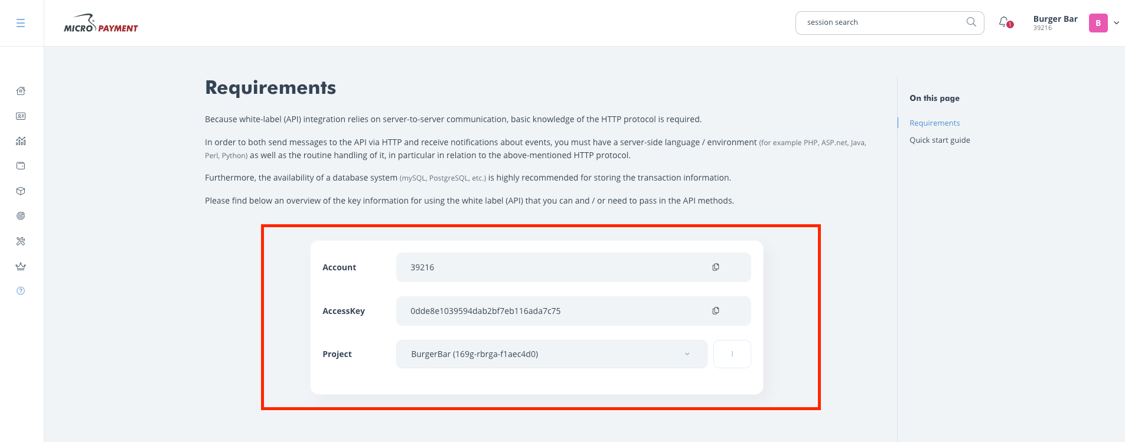Open the statistics chart sidebar icon

[21, 141]
